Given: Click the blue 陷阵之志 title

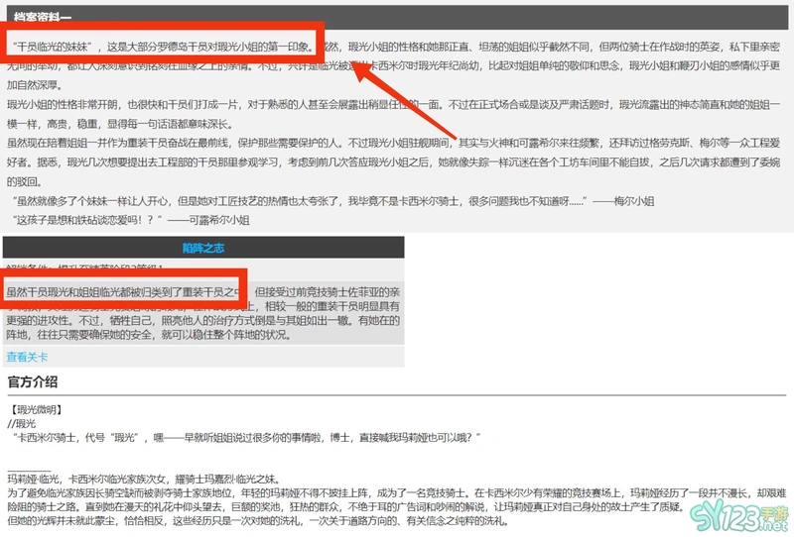Looking at the screenshot, I should pyautogui.click(x=203, y=248).
